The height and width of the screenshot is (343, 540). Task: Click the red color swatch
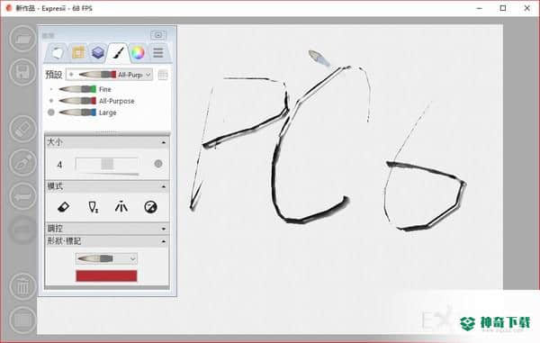(x=106, y=275)
